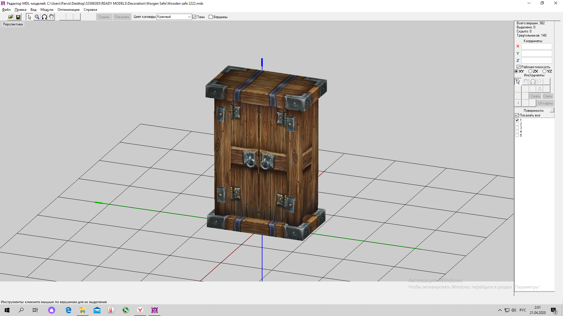Collapse the Поверхности panel with minus button
The image size is (563, 316).
[x=552, y=110]
